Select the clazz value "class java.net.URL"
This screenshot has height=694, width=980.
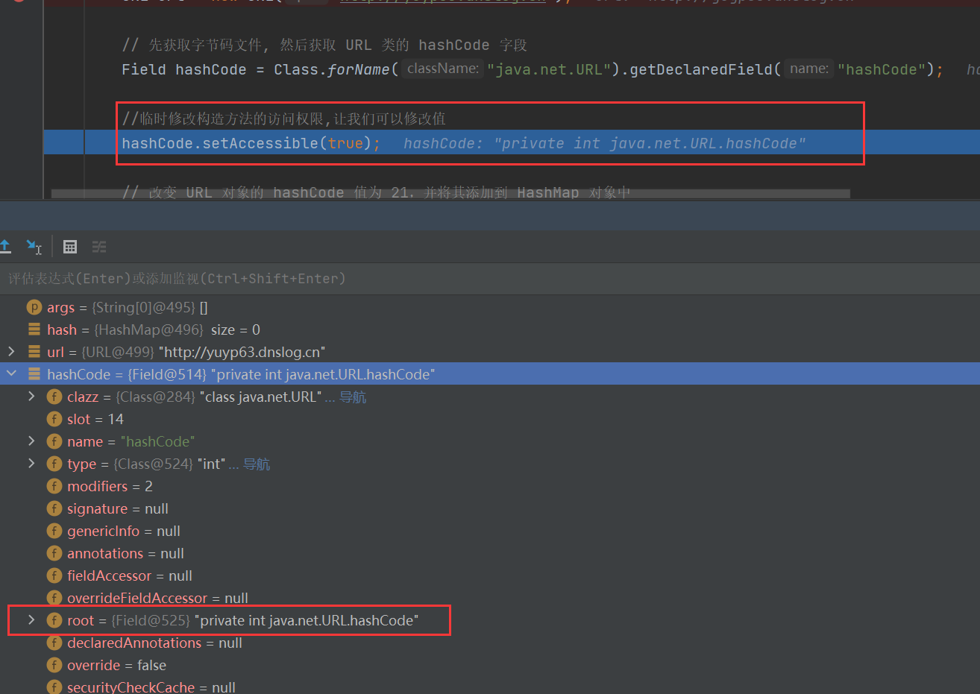tap(260, 397)
